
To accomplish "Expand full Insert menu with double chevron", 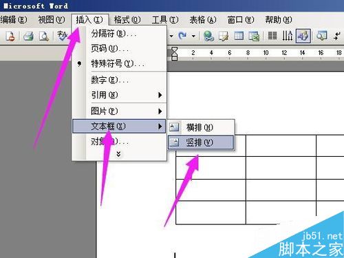I will click(118, 154).
